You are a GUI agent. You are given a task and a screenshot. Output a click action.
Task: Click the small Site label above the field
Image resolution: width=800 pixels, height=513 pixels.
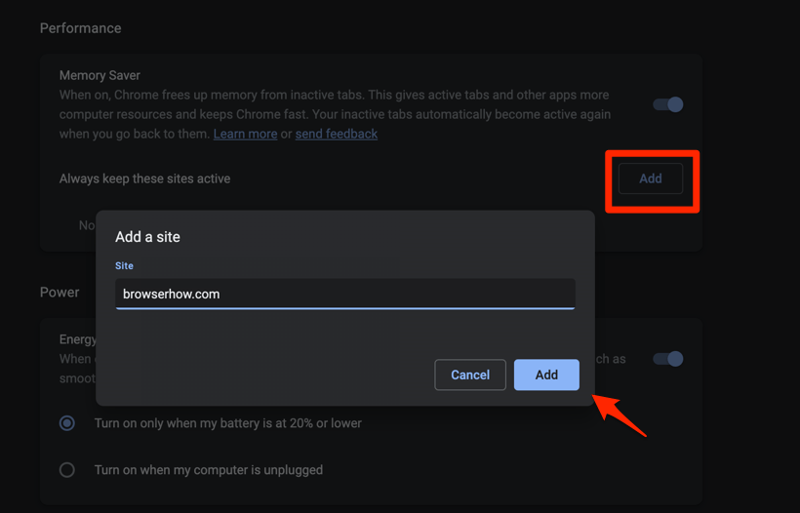click(124, 265)
